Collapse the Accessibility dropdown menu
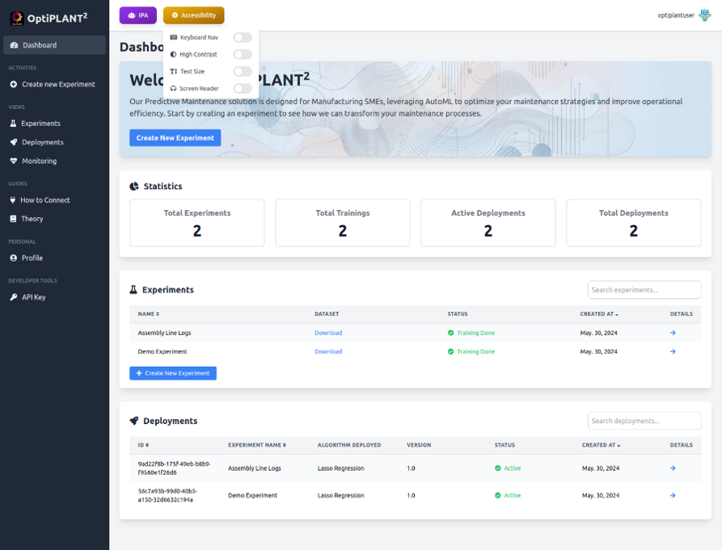The height and width of the screenshot is (550, 722). 193,15
